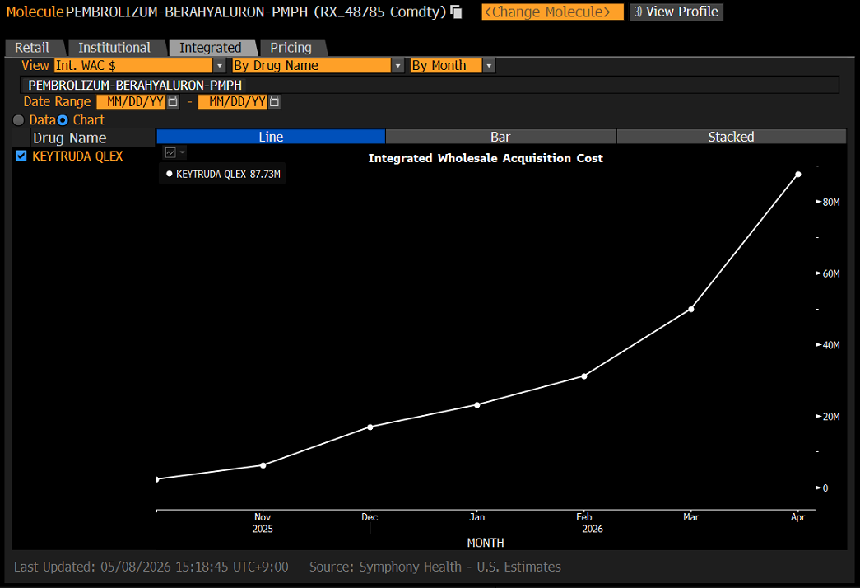The image size is (860, 588).
Task: Switch chart type to Stacked
Action: click(731, 137)
